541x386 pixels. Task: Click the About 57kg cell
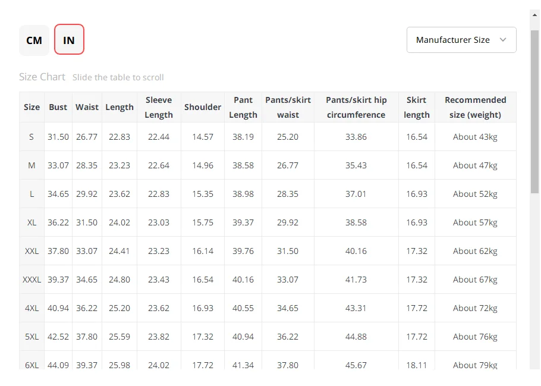pyautogui.click(x=475, y=222)
